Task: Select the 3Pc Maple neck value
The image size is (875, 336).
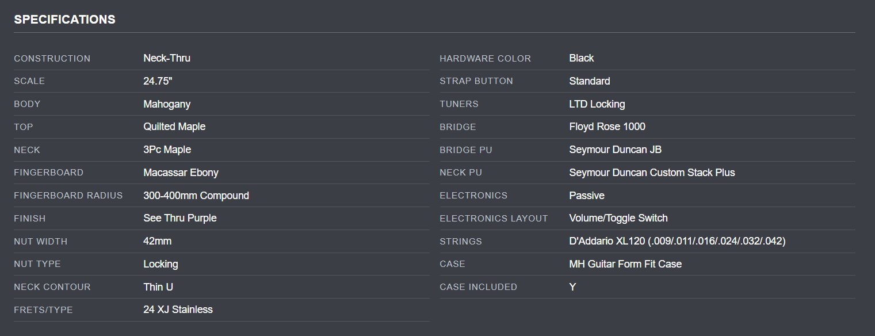Action: 167,150
